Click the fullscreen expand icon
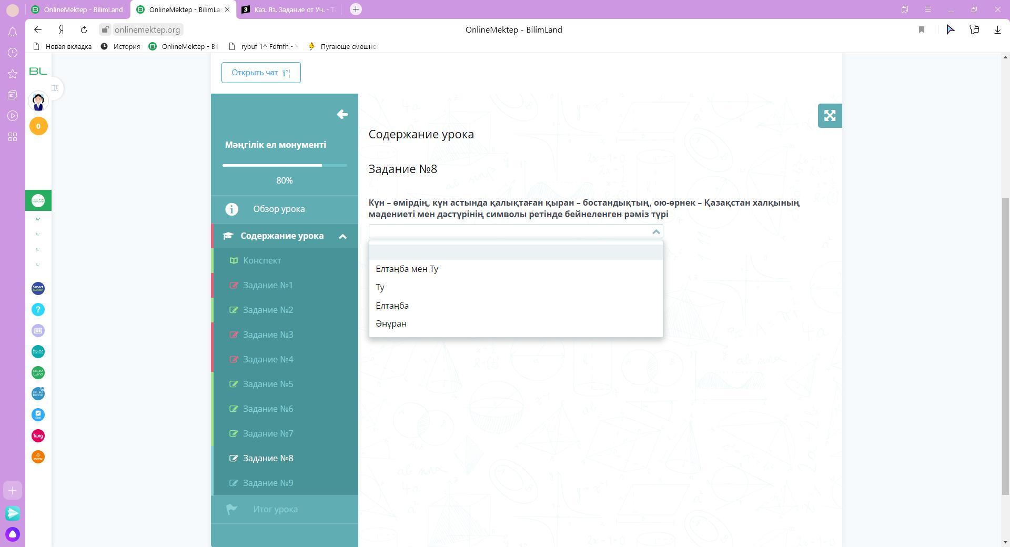Image resolution: width=1010 pixels, height=547 pixels. (x=830, y=116)
